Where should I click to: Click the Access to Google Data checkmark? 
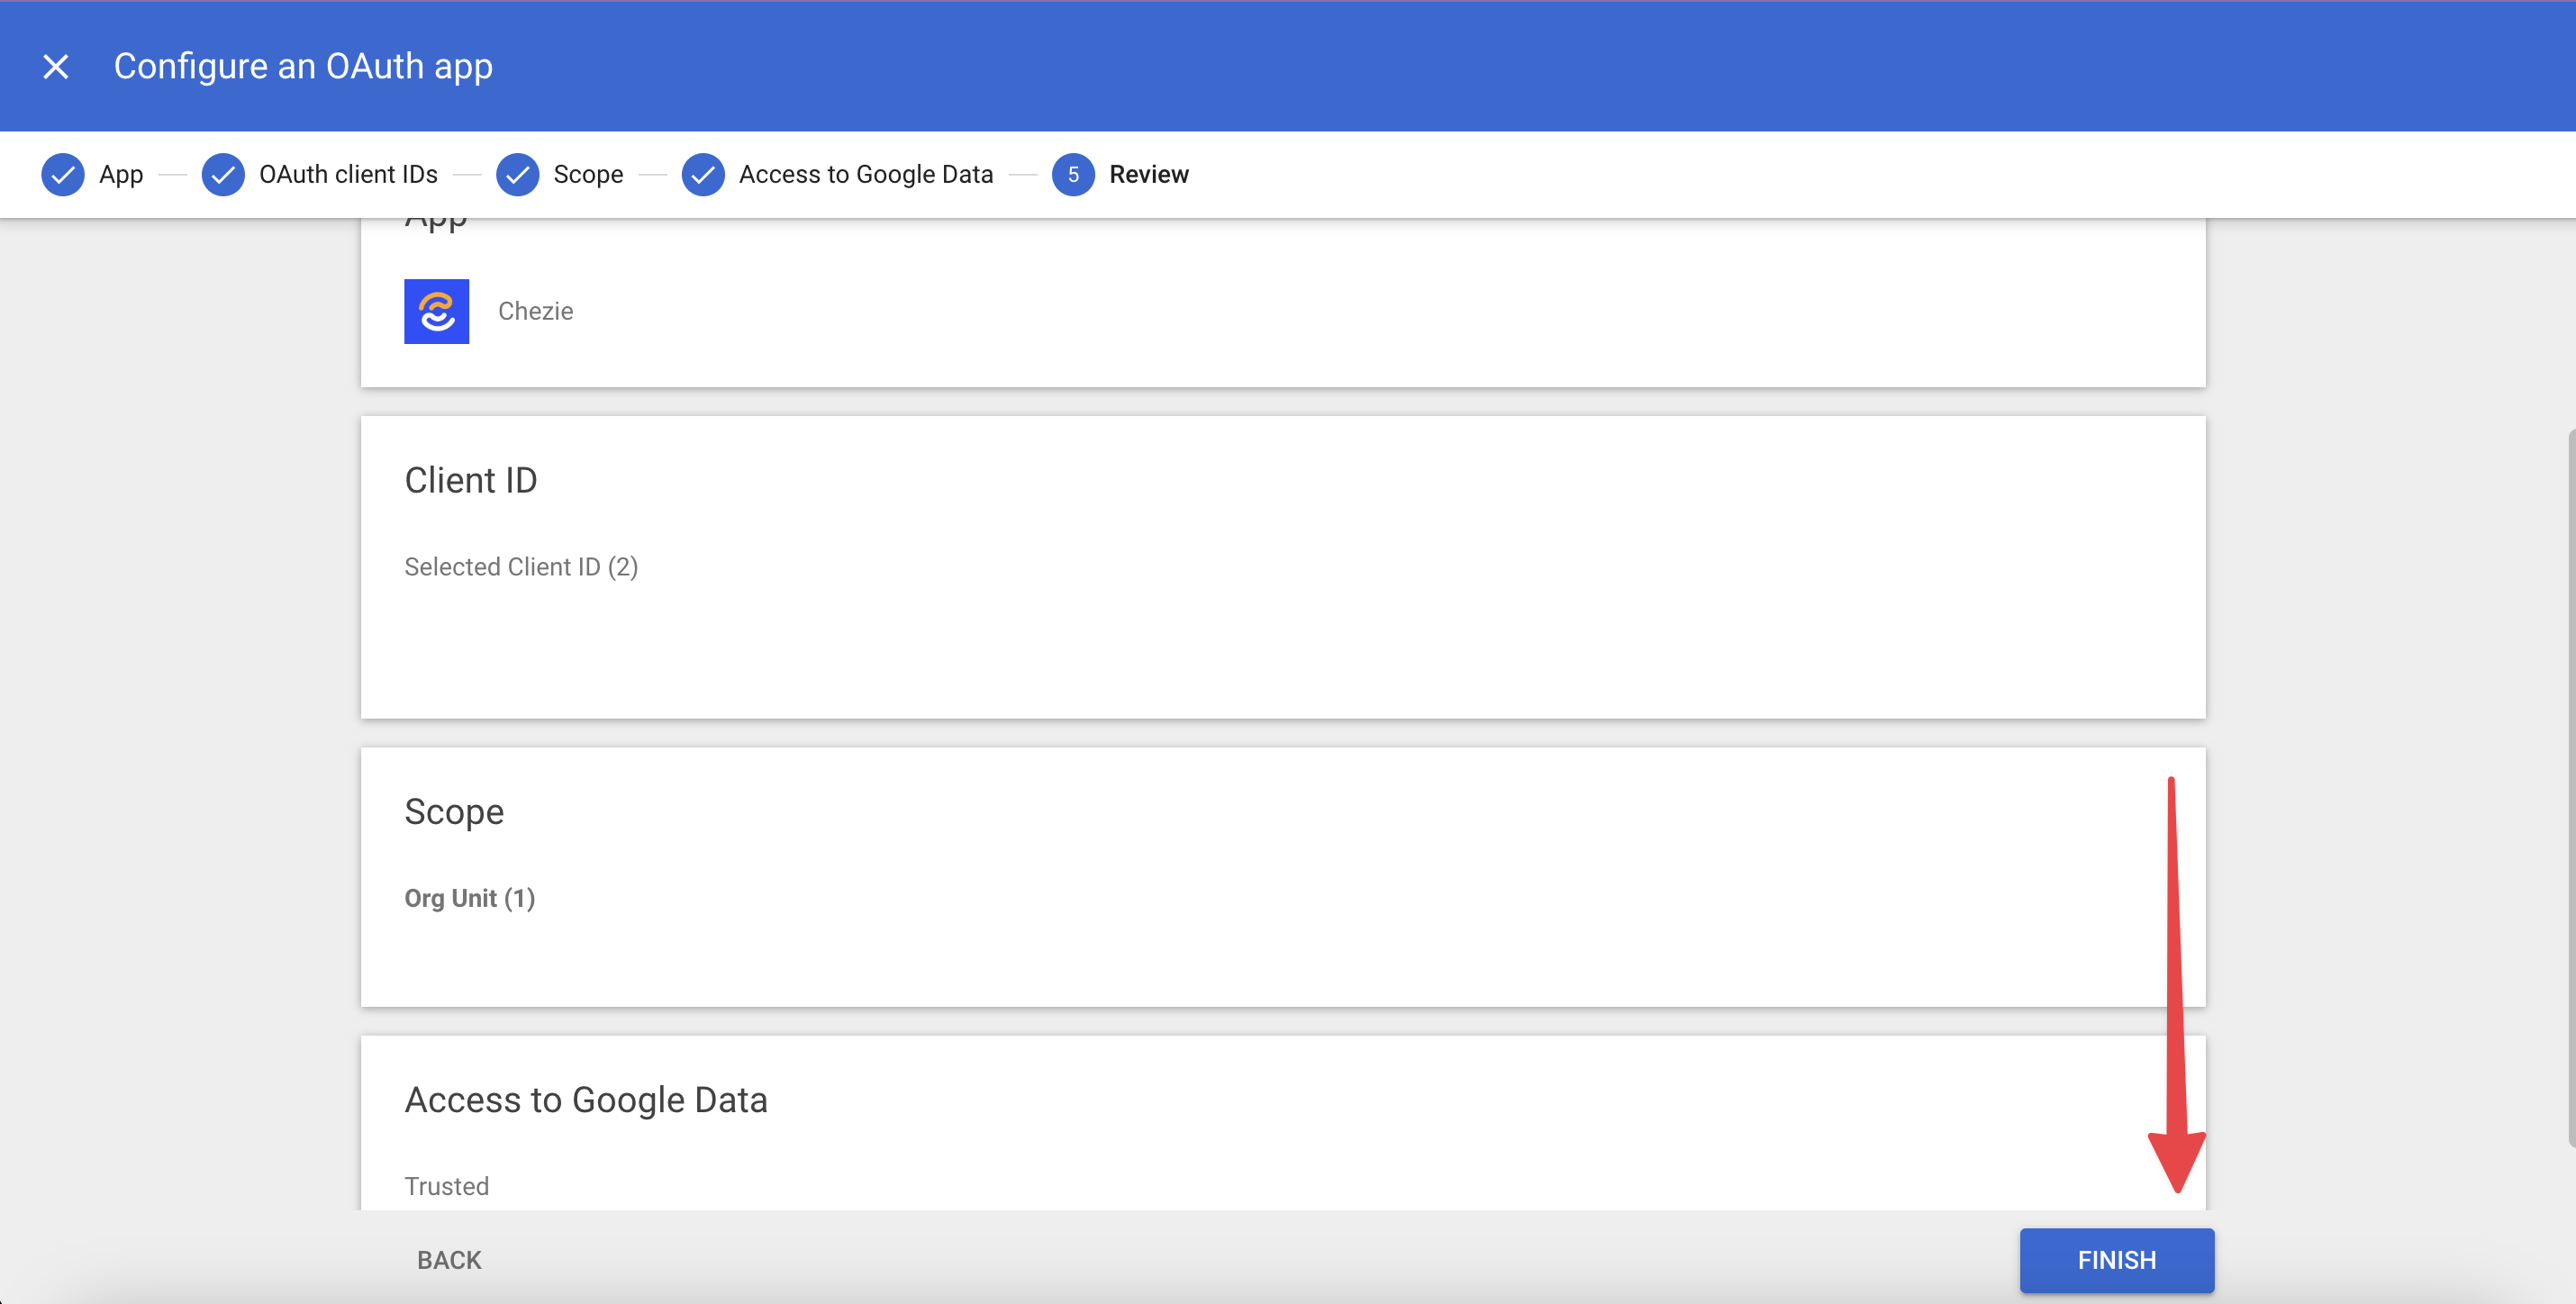coord(703,174)
